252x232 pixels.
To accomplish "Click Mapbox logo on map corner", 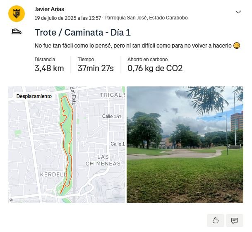I will tap(11, 200).
